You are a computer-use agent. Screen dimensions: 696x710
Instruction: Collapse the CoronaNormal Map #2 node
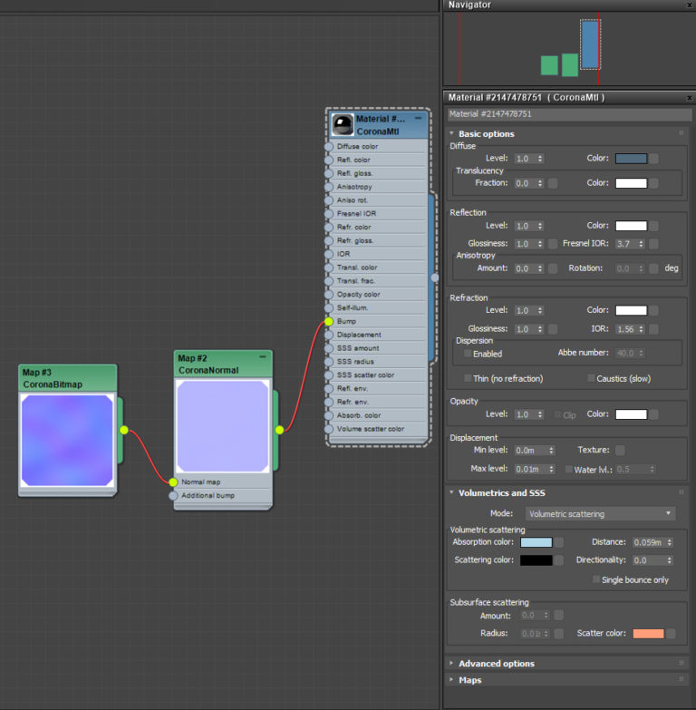(263, 358)
